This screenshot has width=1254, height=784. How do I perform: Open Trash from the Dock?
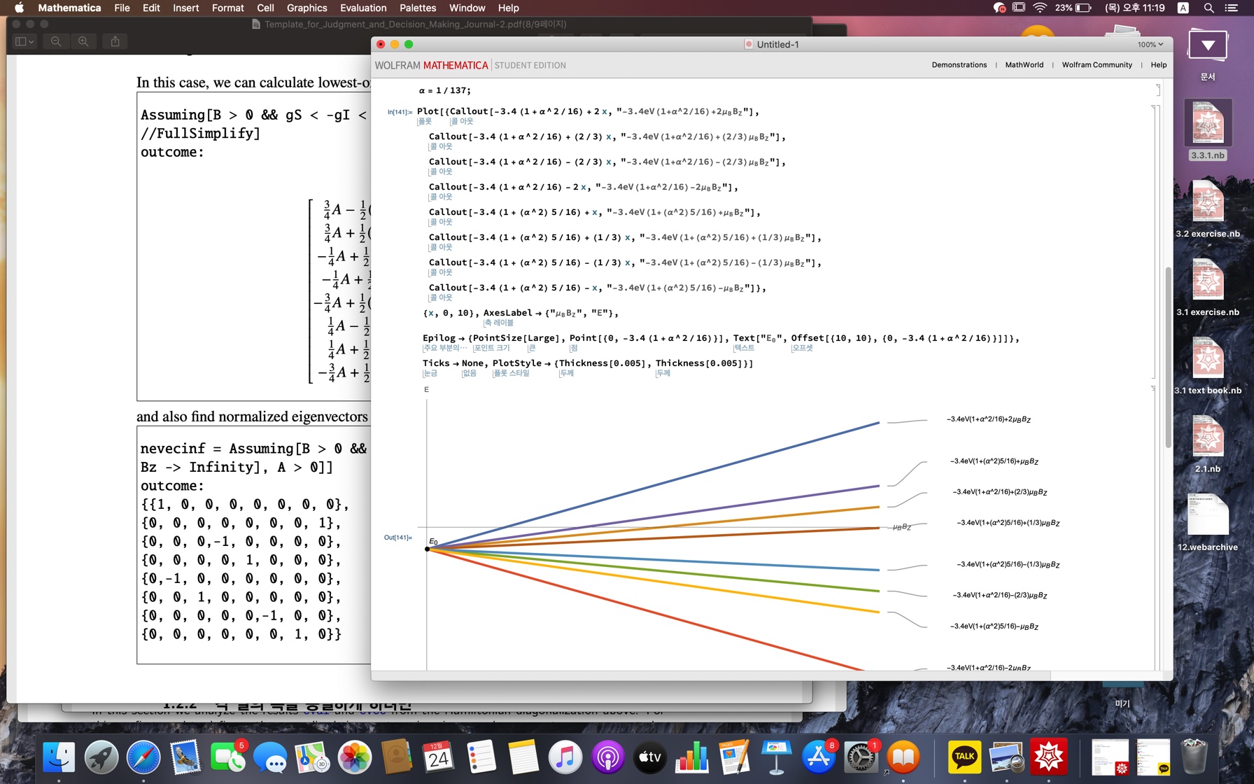point(1194,757)
